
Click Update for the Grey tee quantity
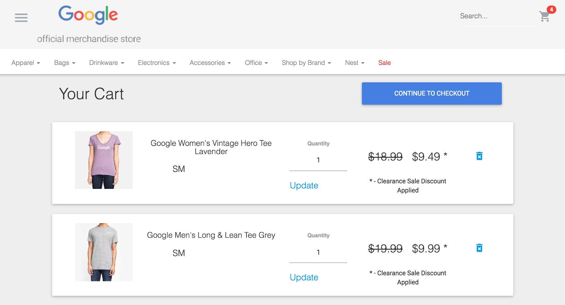click(304, 277)
